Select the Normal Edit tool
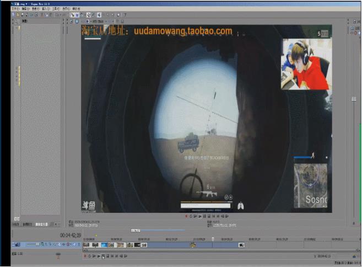Image resolution: width=362 pixels, height=267 pixels. (x=99, y=15)
